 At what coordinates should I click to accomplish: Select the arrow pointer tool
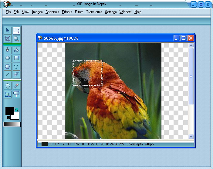(x=8, y=31)
